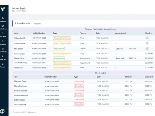Click the 03:30 PM appointment time
This screenshot has width=155, height=116.
point(132,49)
